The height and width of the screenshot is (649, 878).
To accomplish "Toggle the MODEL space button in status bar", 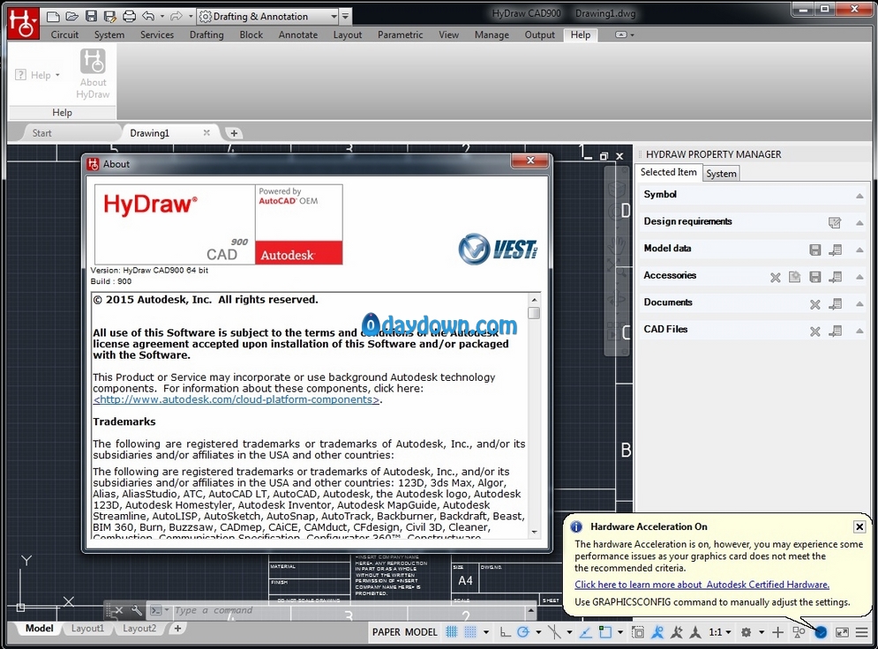I will click(421, 632).
